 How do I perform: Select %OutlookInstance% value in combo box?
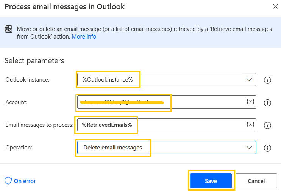(108, 80)
